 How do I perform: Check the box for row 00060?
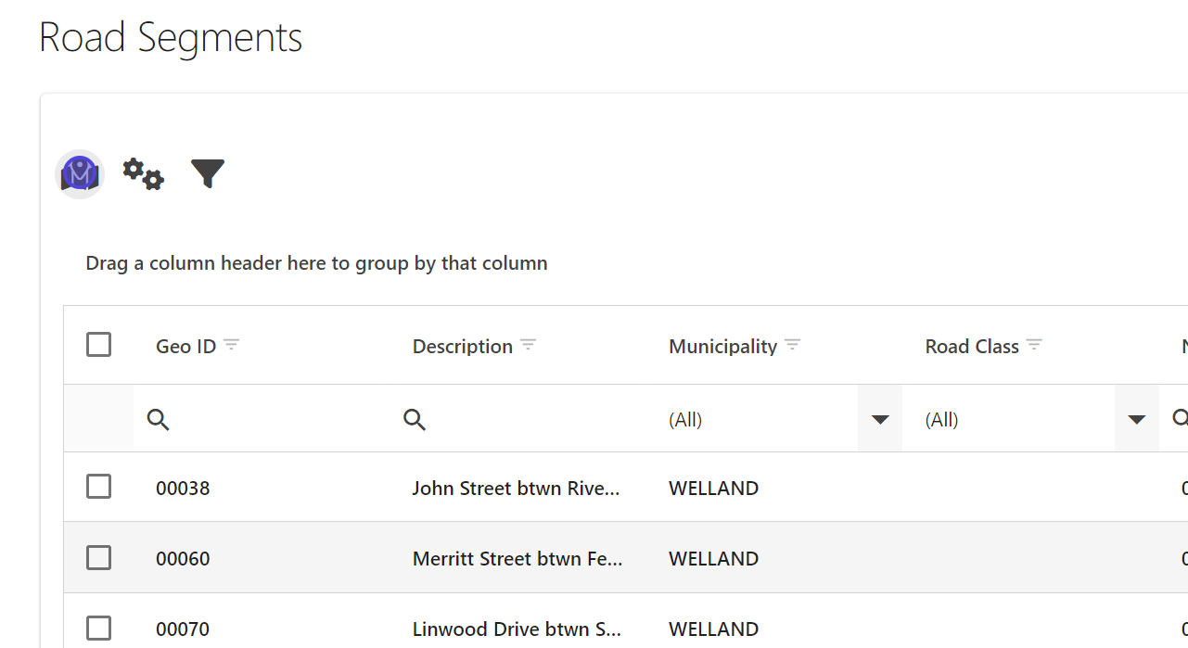point(98,557)
